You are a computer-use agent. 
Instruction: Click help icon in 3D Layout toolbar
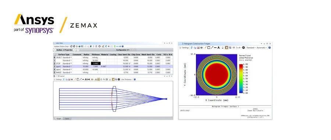[x=135, y=79]
